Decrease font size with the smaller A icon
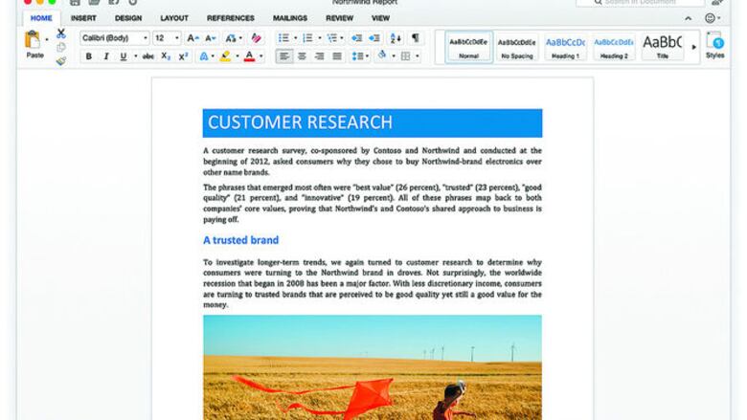The width and height of the screenshot is (747, 420). (210, 38)
